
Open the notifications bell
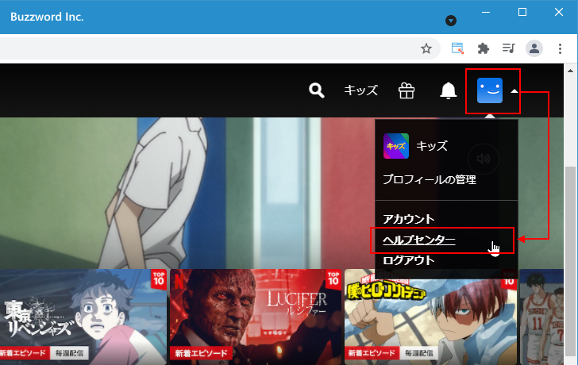coord(449,90)
